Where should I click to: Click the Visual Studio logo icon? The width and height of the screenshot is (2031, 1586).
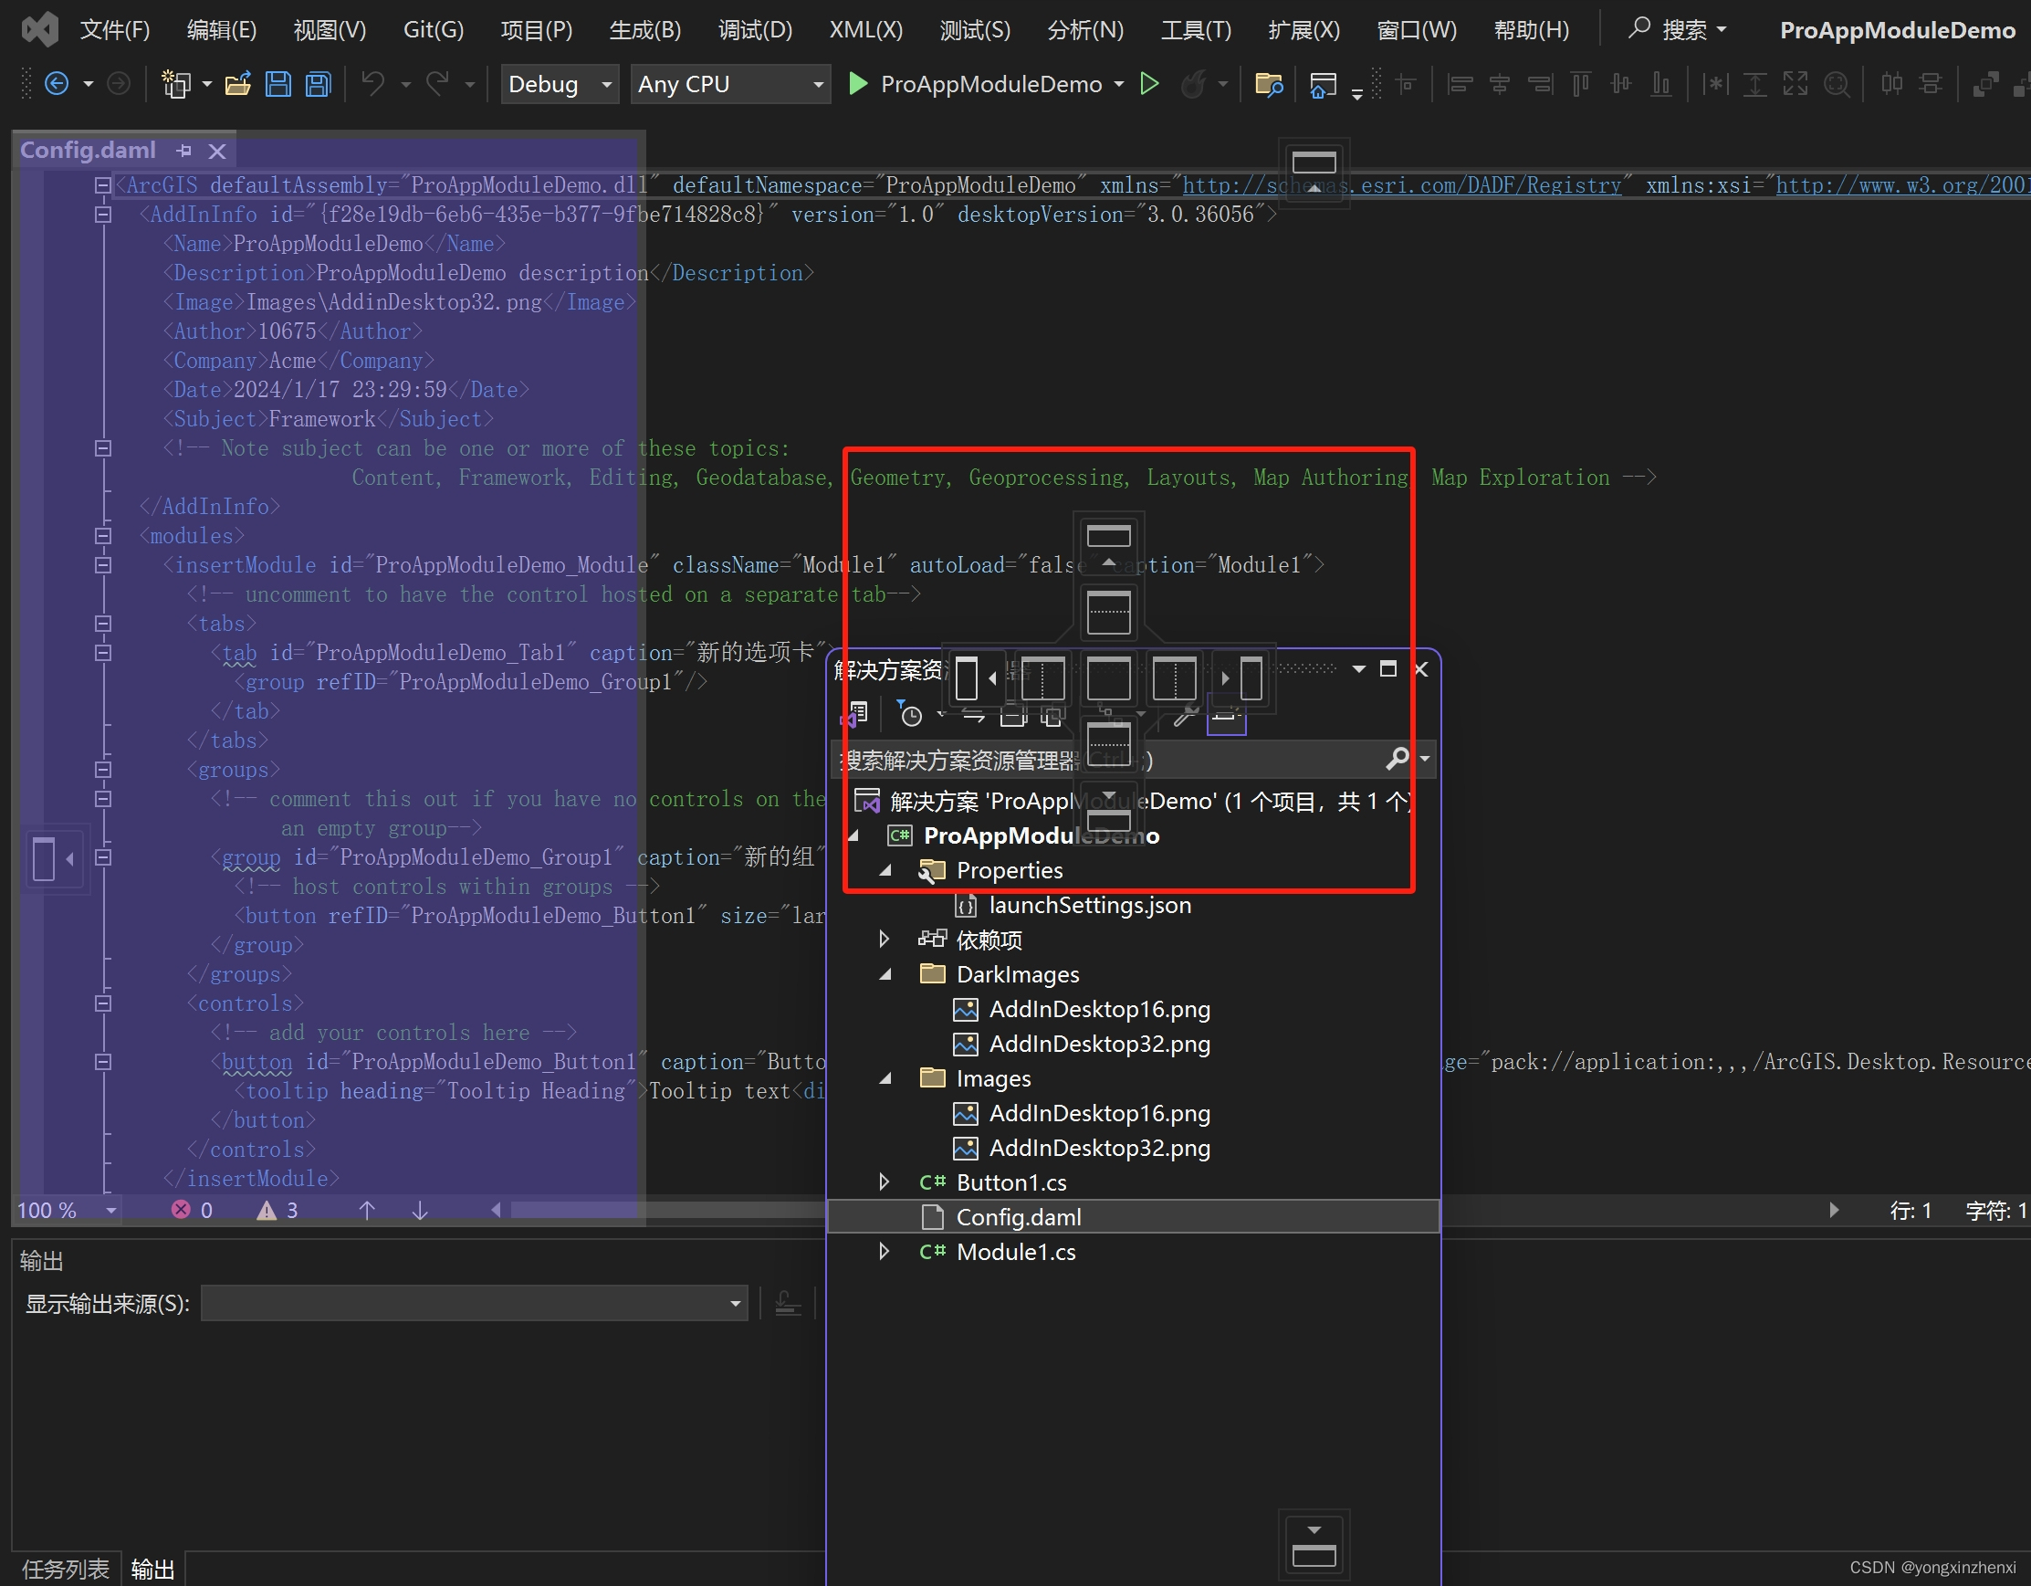pos(40,30)
